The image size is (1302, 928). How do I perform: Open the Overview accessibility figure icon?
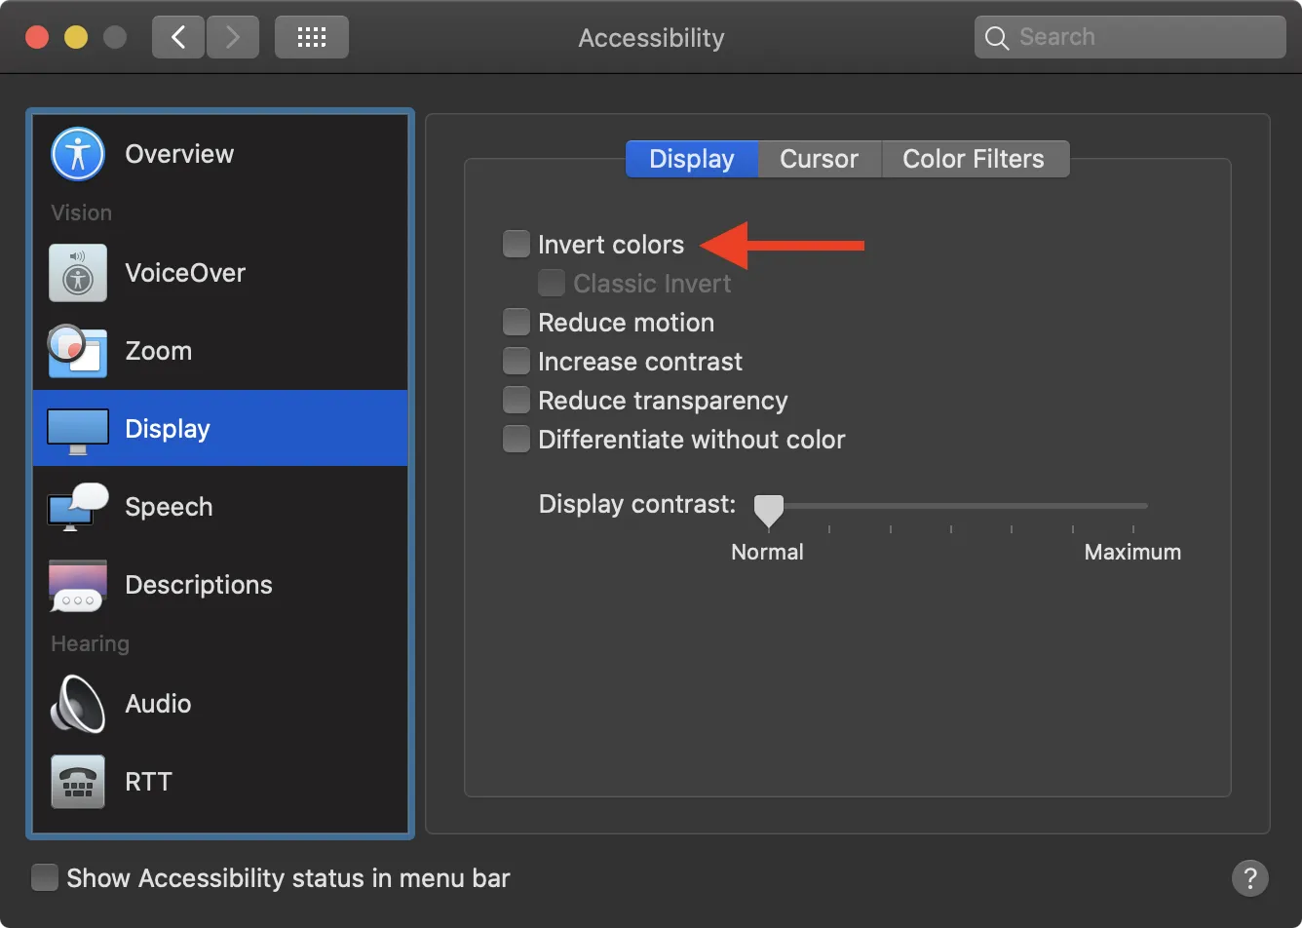pyautogui.click(x=77, y=153)
